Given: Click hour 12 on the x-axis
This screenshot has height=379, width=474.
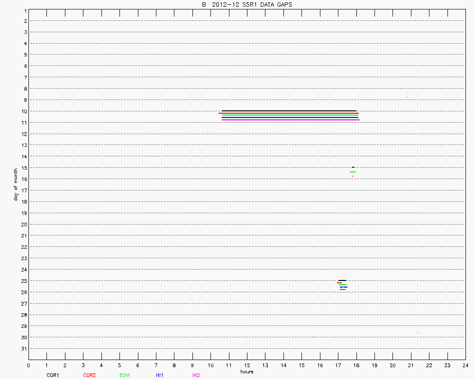Looking at the screenshot, I should [247, 365].
